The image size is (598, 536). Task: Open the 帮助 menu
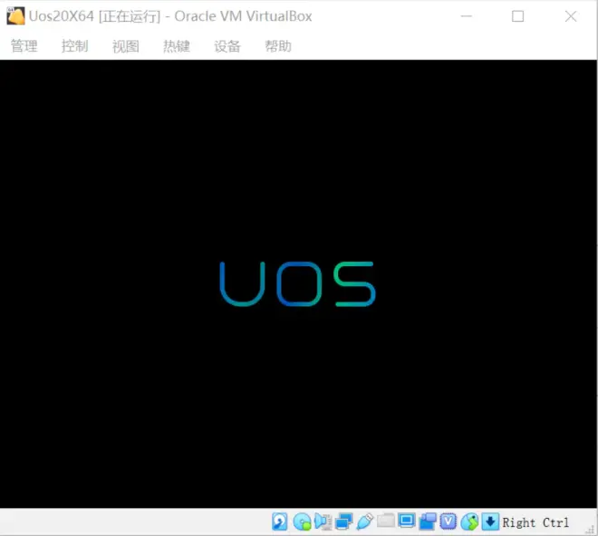point(278,46)
